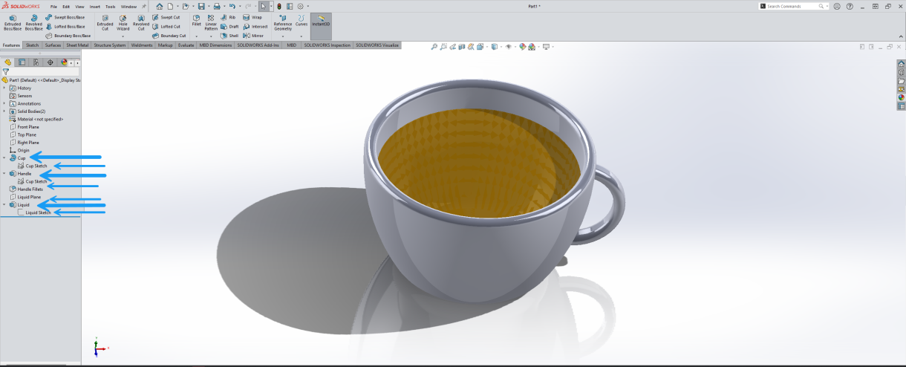Select the Revolved Boss/Base tool

(x=34, y=23)
